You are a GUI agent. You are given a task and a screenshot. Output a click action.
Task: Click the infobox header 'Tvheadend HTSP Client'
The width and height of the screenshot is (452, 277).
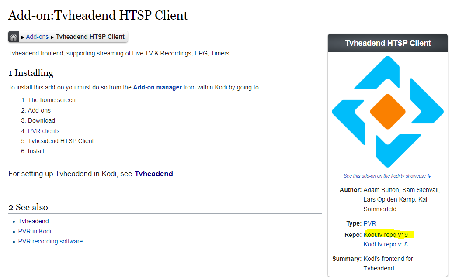pos(388,43)
